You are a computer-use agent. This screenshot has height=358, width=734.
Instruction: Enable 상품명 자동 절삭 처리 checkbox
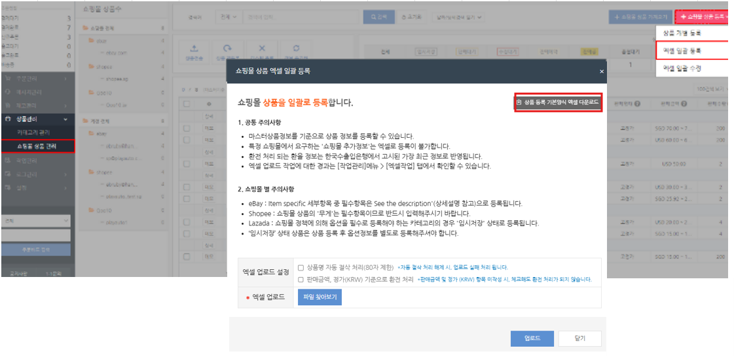tap(301, 267)
